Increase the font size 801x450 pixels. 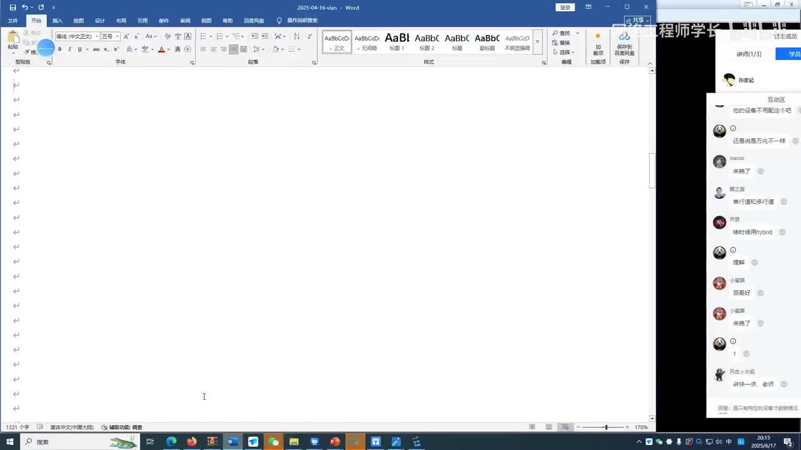[x=126, y=36]
